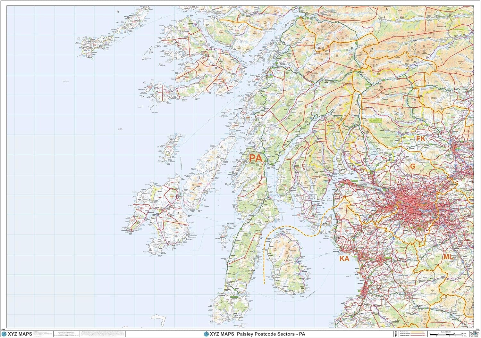Viewport: 481px width, 338px height.
Task: Select the north arrow symbol in the footer
Action: [396, 334]
